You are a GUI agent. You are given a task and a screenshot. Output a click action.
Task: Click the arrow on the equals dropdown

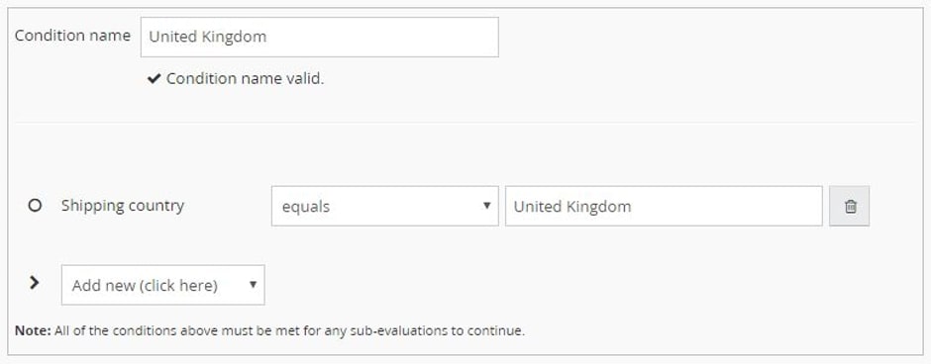487,206
